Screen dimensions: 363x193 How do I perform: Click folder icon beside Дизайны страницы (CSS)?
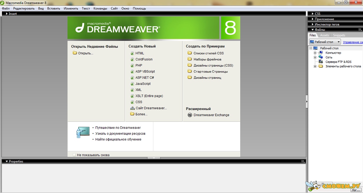click(x=190, y=65)
